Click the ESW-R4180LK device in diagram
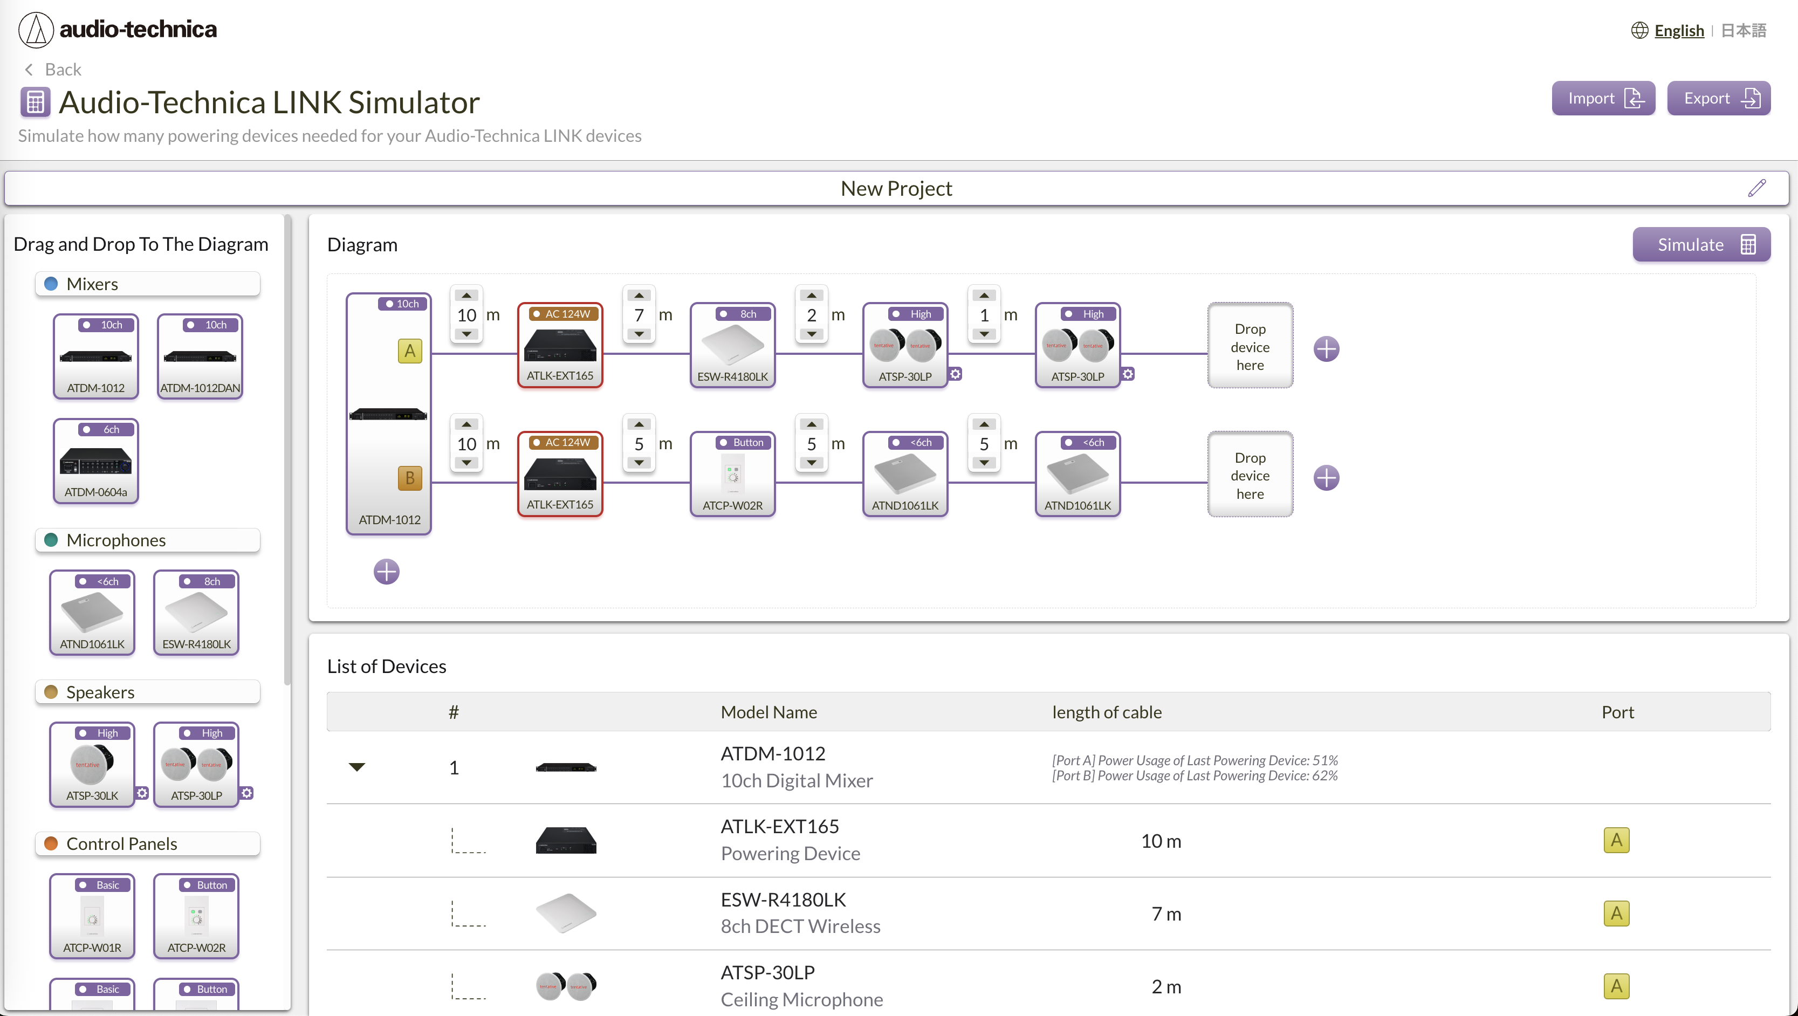Screen dimensions: 1798x1016 [x=732, y=346]
